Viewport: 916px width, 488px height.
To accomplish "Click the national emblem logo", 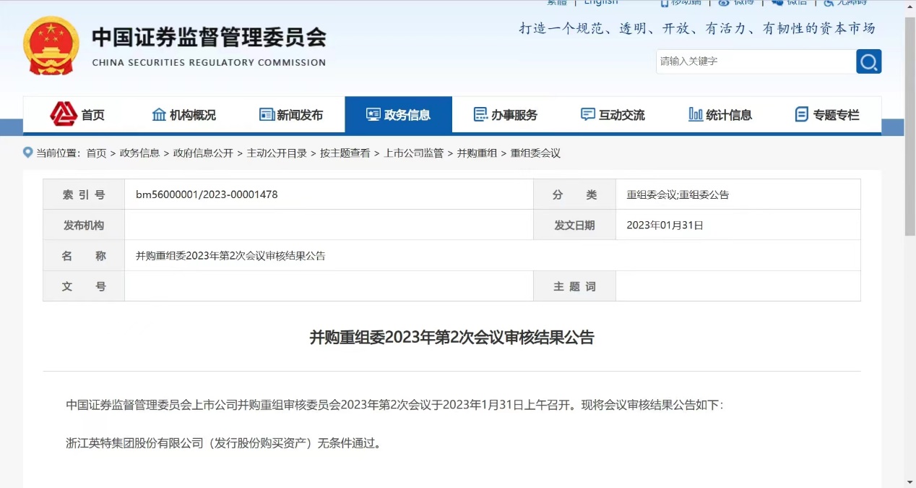I will point(51,46).
